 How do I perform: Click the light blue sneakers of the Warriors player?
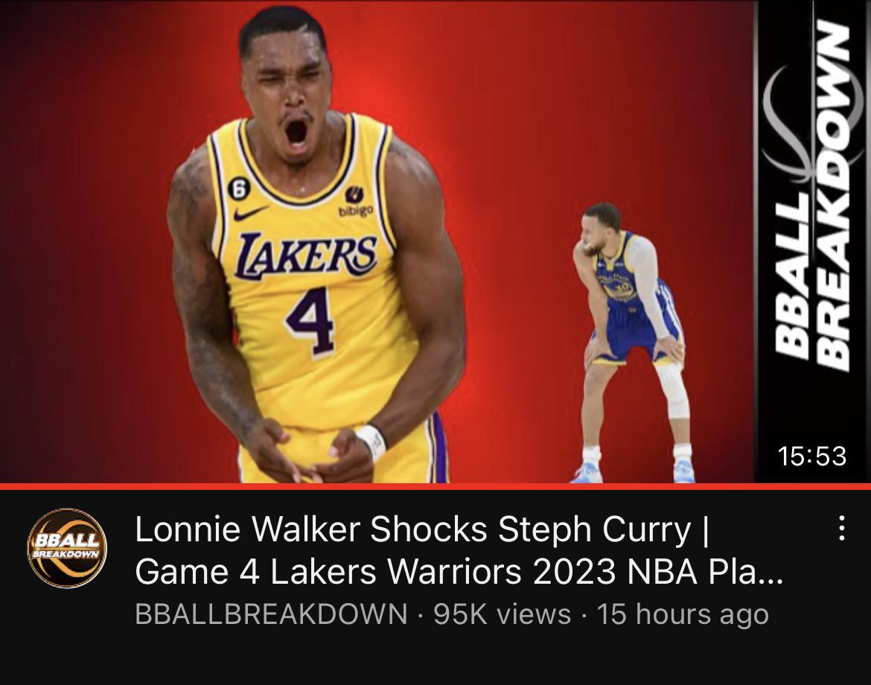pos(634,471)
